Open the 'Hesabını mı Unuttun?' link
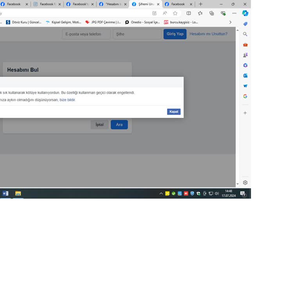This screenshot has height=300, width=300. pyautogui.click(x=209, y=34)
